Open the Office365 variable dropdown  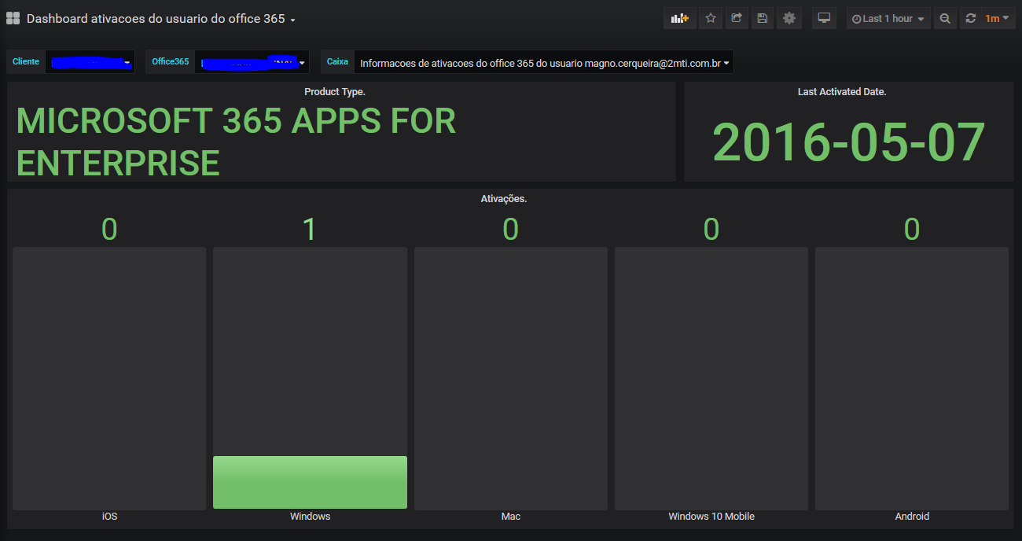coord(252,61)
